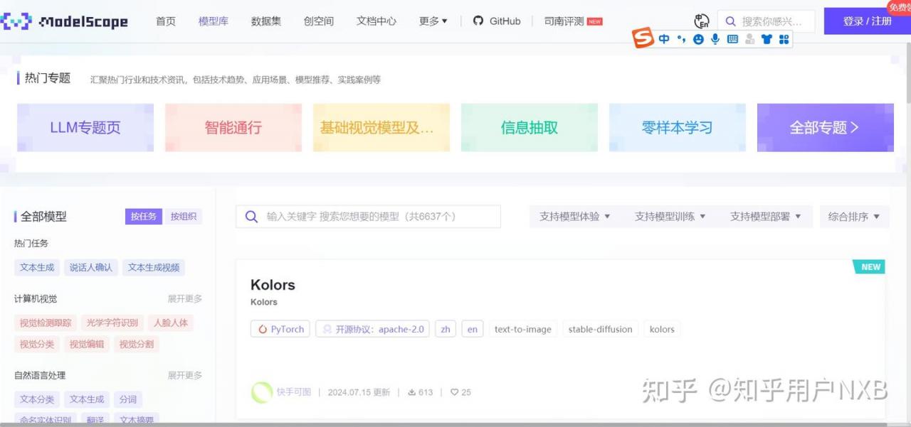Click the PyTorch tag on Kolors card
The image size is (911, 427).
click(280, 329)
